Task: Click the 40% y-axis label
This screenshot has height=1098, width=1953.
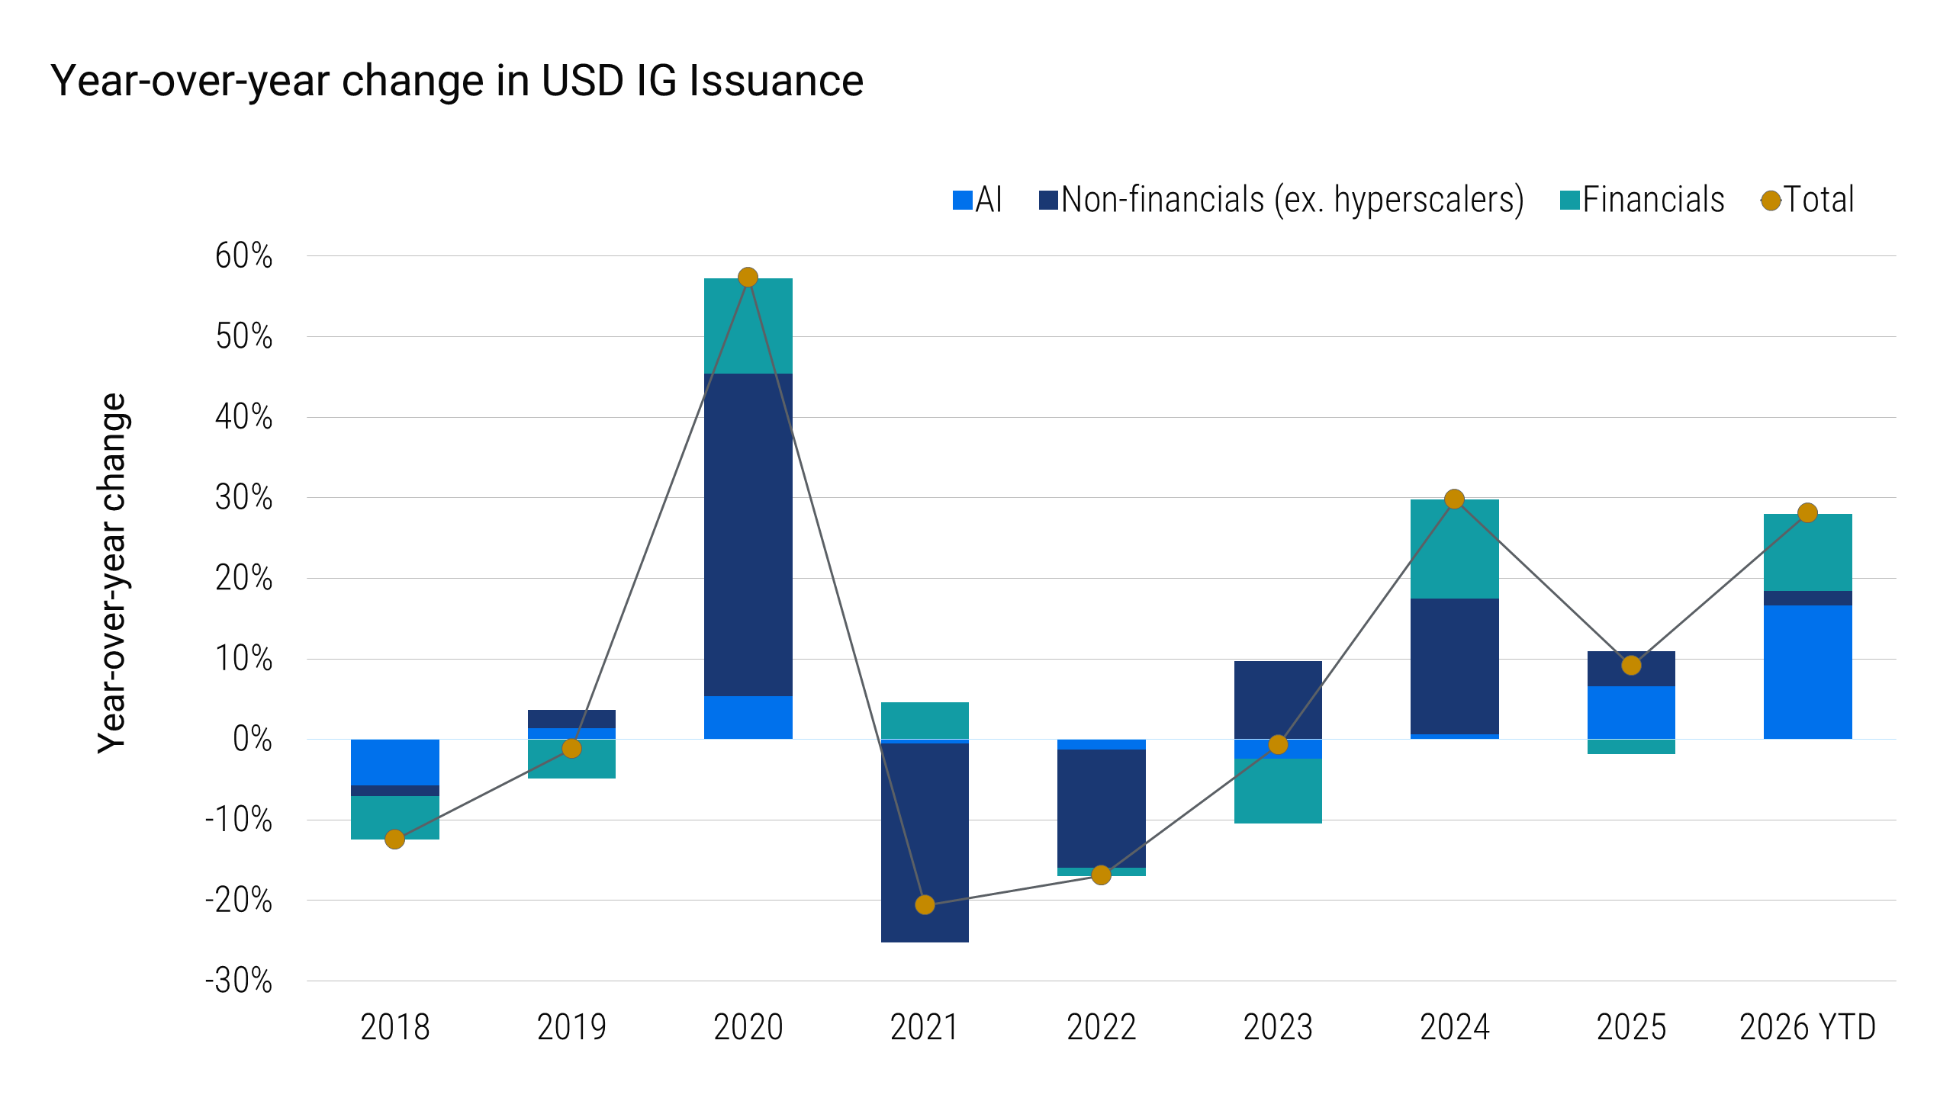Action: pyautogui.click(x=243, y=417)
